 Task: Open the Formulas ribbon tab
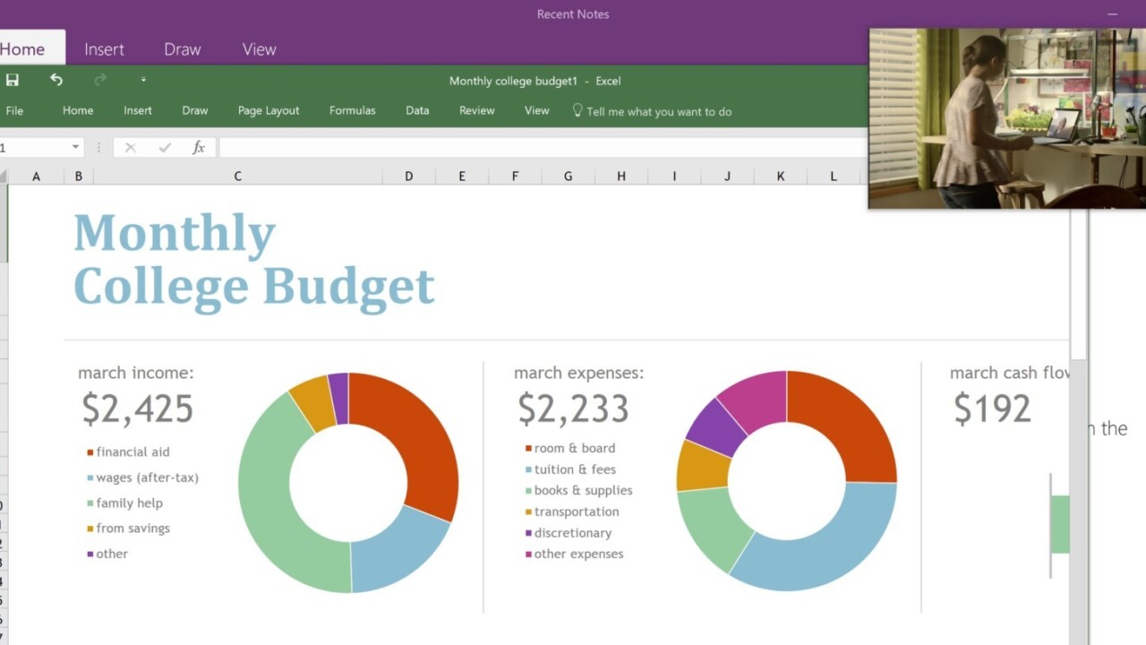point(352,111)
